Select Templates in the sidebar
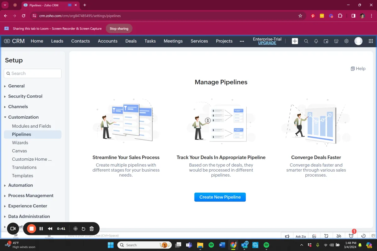Viewport: 377px width, 251px height. tap(23, 176)
